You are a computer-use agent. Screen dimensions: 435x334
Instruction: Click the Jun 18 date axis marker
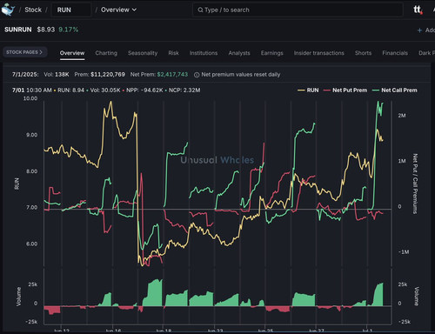point(164,331)
